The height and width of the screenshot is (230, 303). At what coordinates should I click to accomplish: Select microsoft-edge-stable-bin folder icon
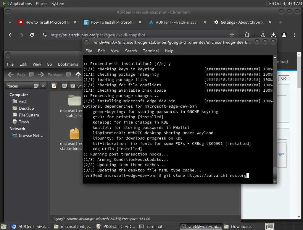[74, 100]
